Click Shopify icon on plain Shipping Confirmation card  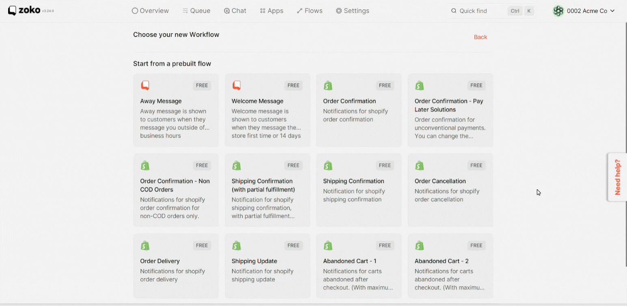(x=328, y=166)
